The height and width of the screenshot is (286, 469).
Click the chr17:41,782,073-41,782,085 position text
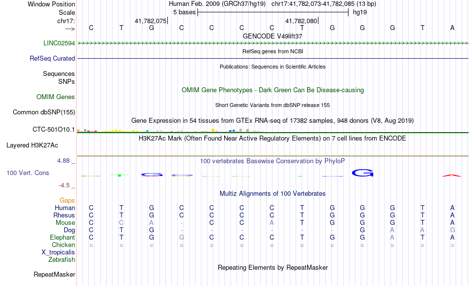tap(313, 4)
